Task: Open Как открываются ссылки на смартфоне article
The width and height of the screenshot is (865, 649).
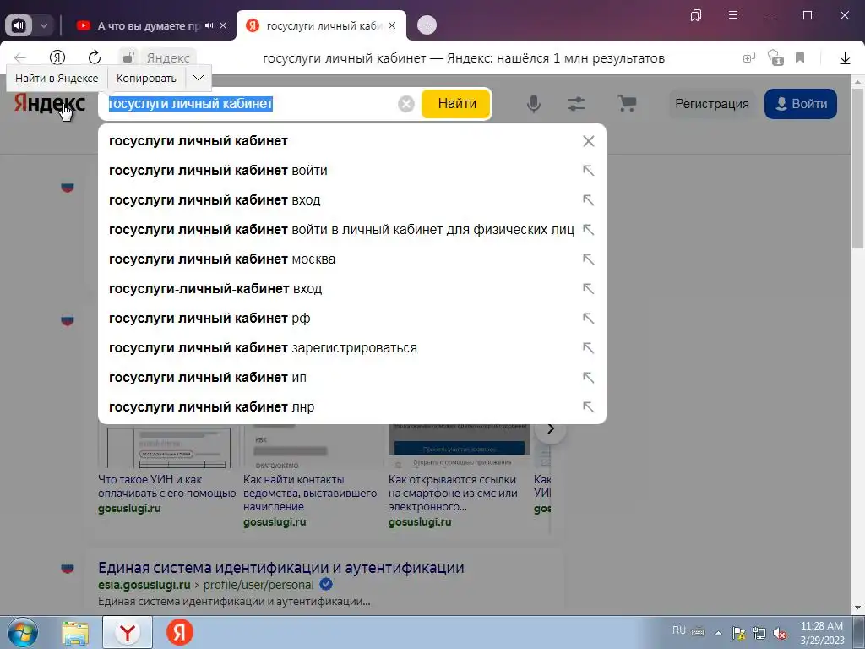Action: 453,493
